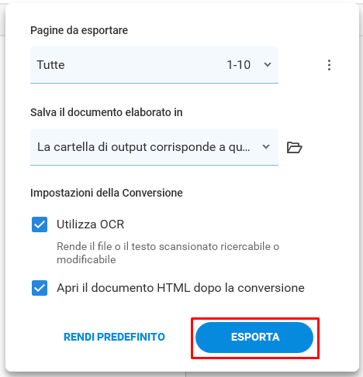Click the OCR description starting with Rende il file

coord(168,253)
